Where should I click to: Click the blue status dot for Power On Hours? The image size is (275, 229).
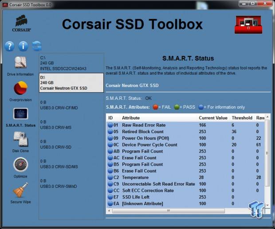pyautogui.click(x=110, y=138)
